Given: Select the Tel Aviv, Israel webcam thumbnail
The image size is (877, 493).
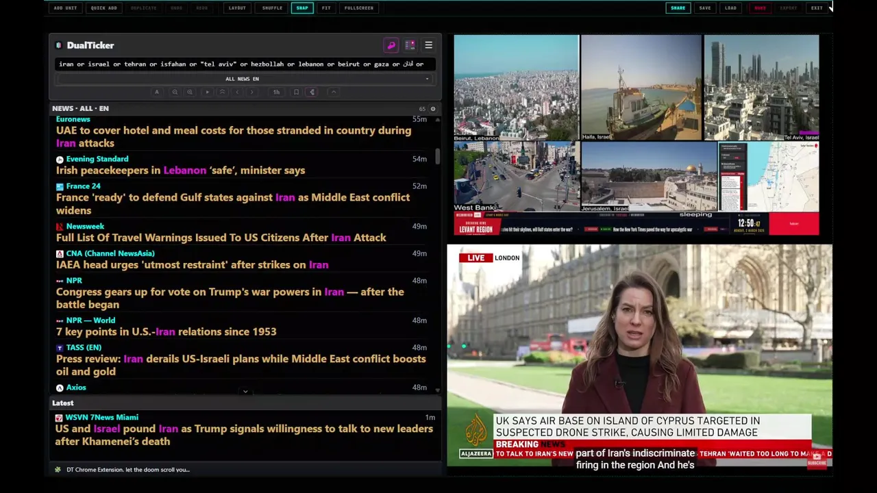Looking at the screenshot, I should tap(761, 88).
